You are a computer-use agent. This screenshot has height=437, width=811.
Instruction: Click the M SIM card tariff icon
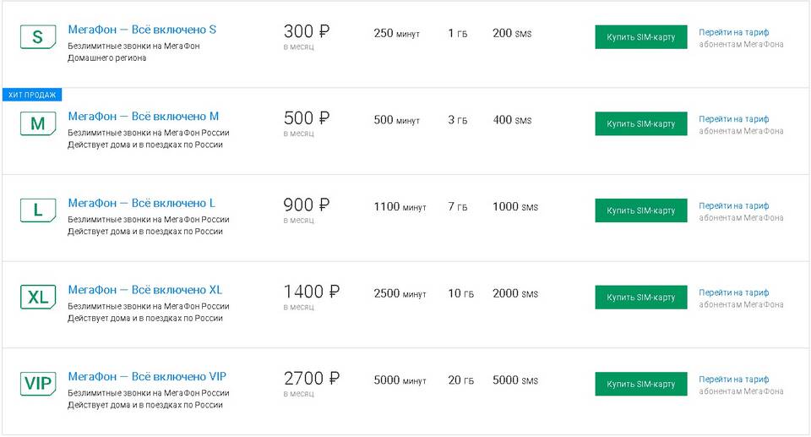click(x=37, y=124)
